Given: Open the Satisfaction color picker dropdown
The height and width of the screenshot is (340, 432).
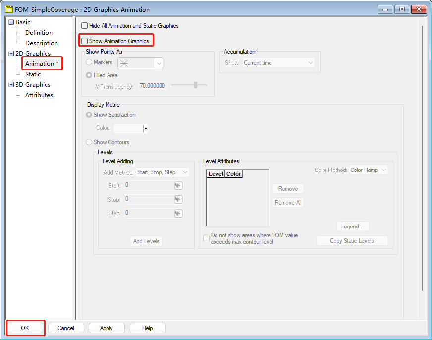Looking at the screenshot, I should 146,129.
